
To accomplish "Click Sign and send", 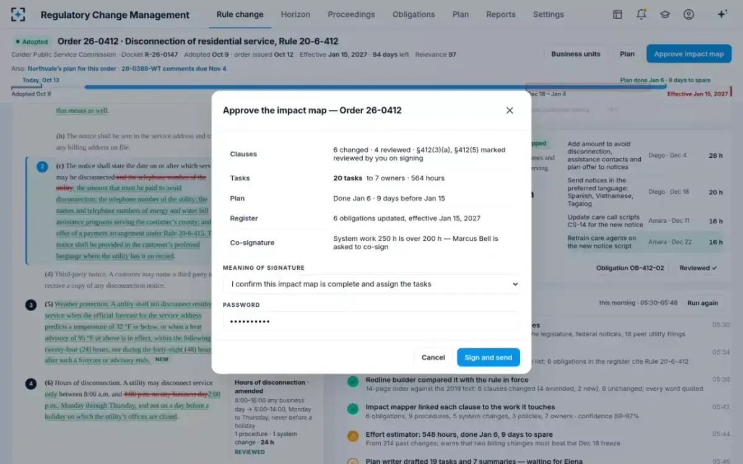I will (489, 358).
